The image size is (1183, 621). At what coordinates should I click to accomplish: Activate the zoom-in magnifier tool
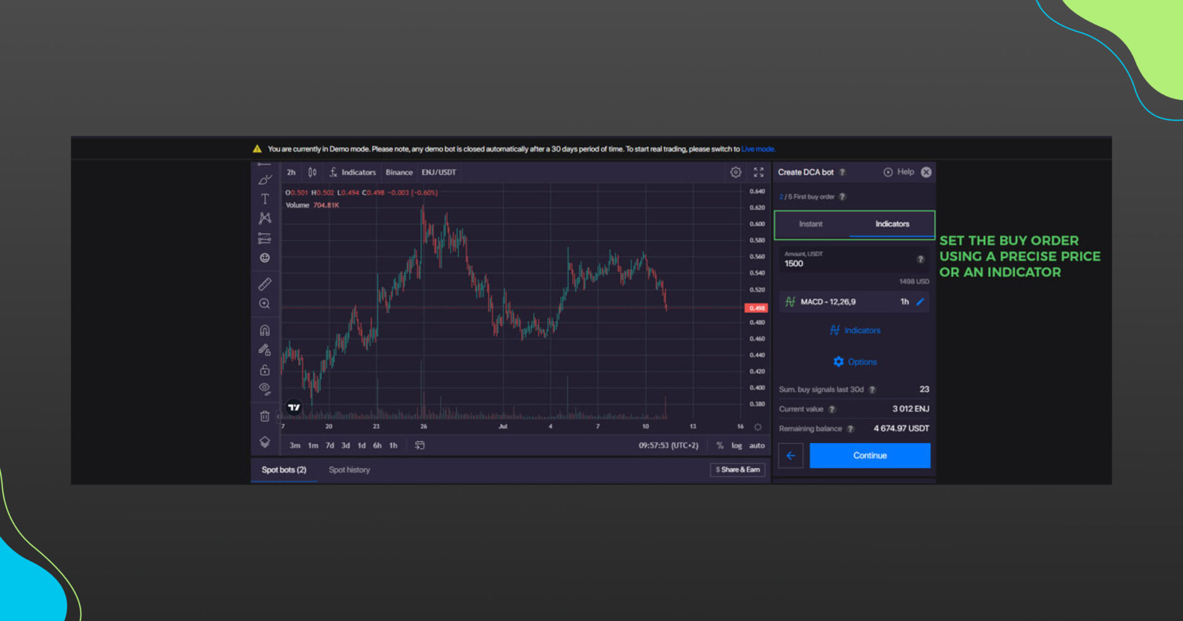pyautogui.click(x=265, y=304)
